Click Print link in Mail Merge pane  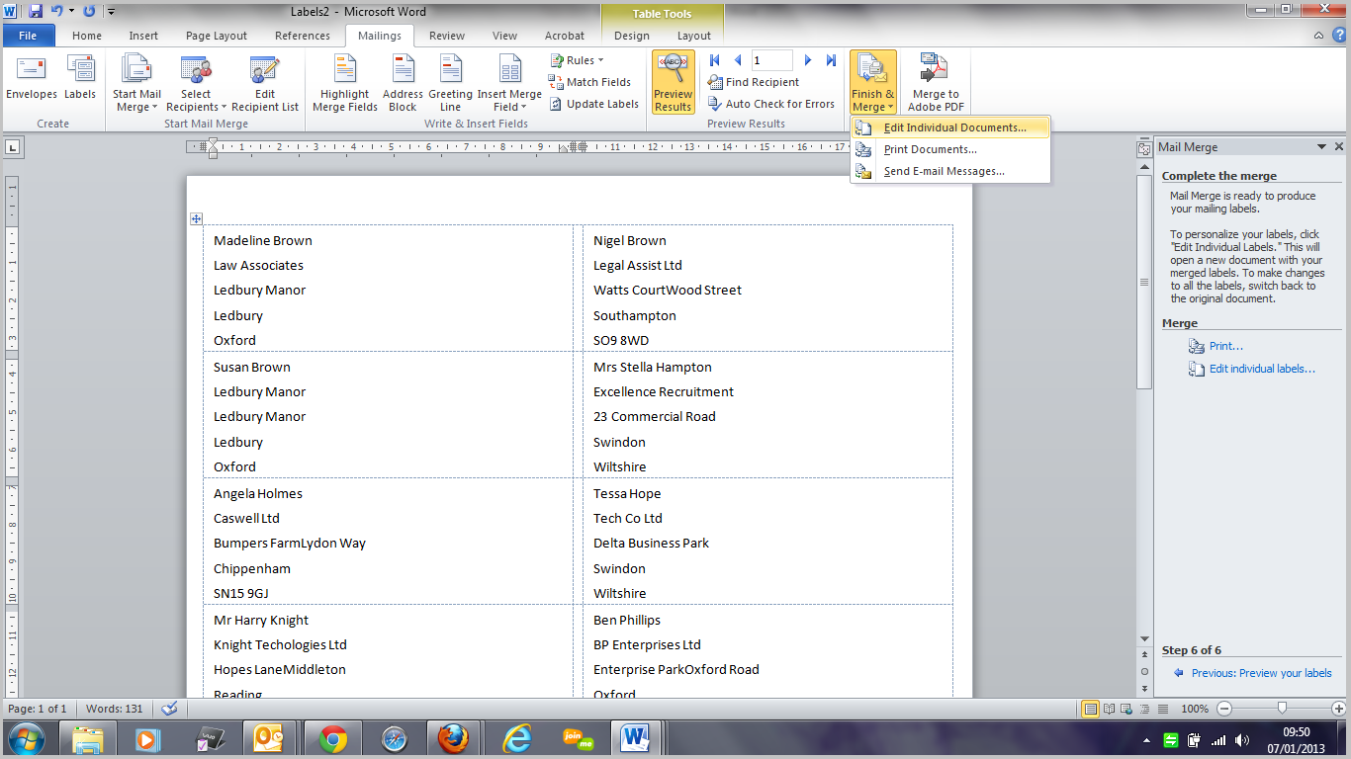1226,346
